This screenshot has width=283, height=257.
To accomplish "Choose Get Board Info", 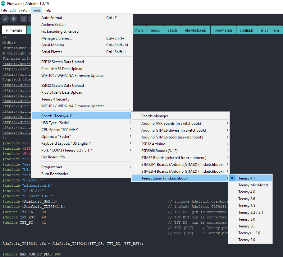I will pyautogui.click(x=82, y=157).
